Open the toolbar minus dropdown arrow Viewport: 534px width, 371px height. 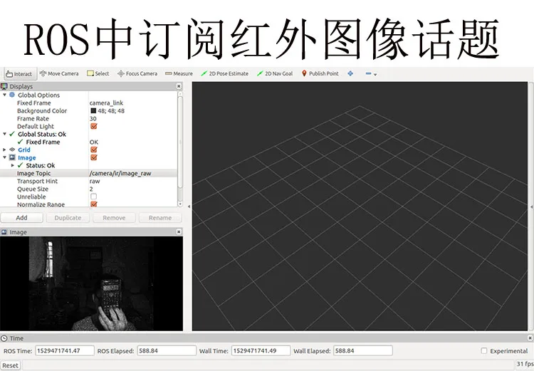tap(375, 74)
